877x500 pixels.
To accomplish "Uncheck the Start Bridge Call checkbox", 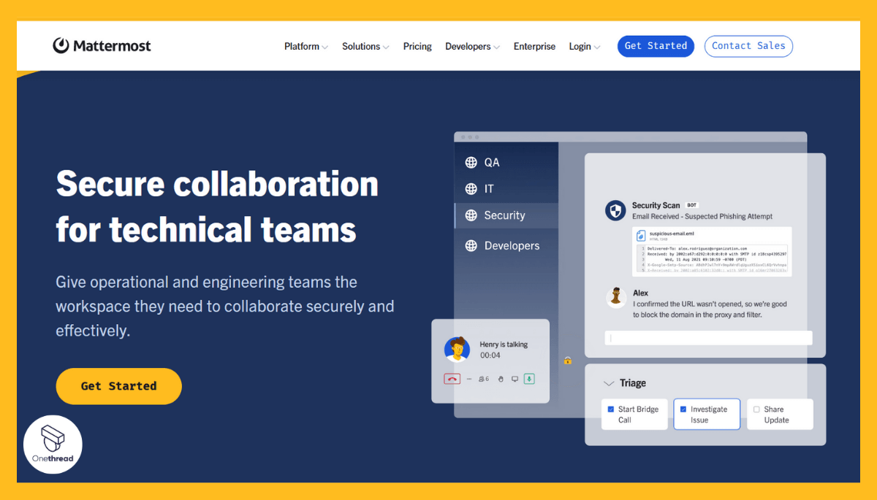I will (611, 409).
